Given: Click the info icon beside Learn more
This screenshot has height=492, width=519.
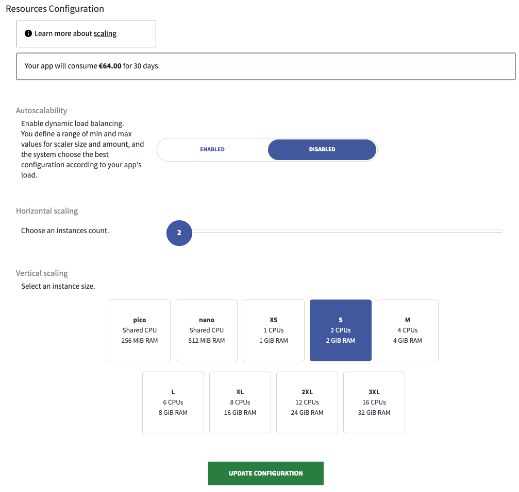Looking at the screenshot, I should pos(28,33).
